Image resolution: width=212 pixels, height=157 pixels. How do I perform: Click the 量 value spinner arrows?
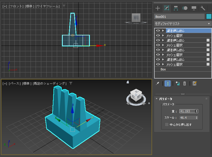(x=196, y=111)
